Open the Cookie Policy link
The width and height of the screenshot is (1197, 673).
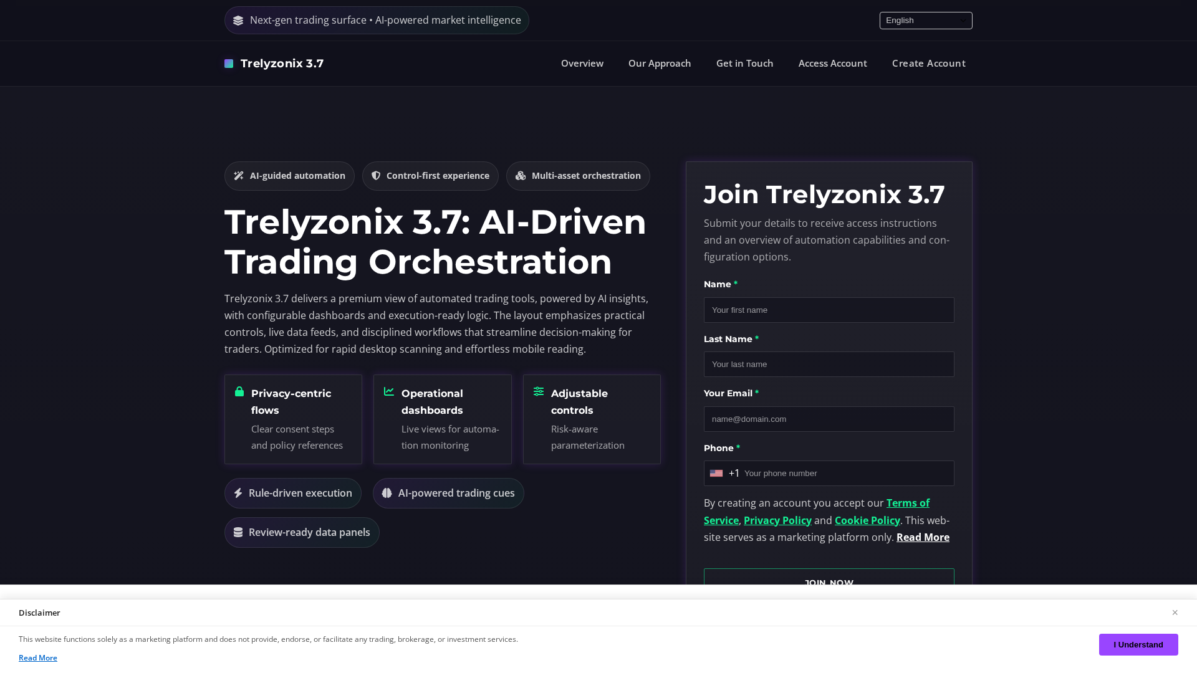867,520
